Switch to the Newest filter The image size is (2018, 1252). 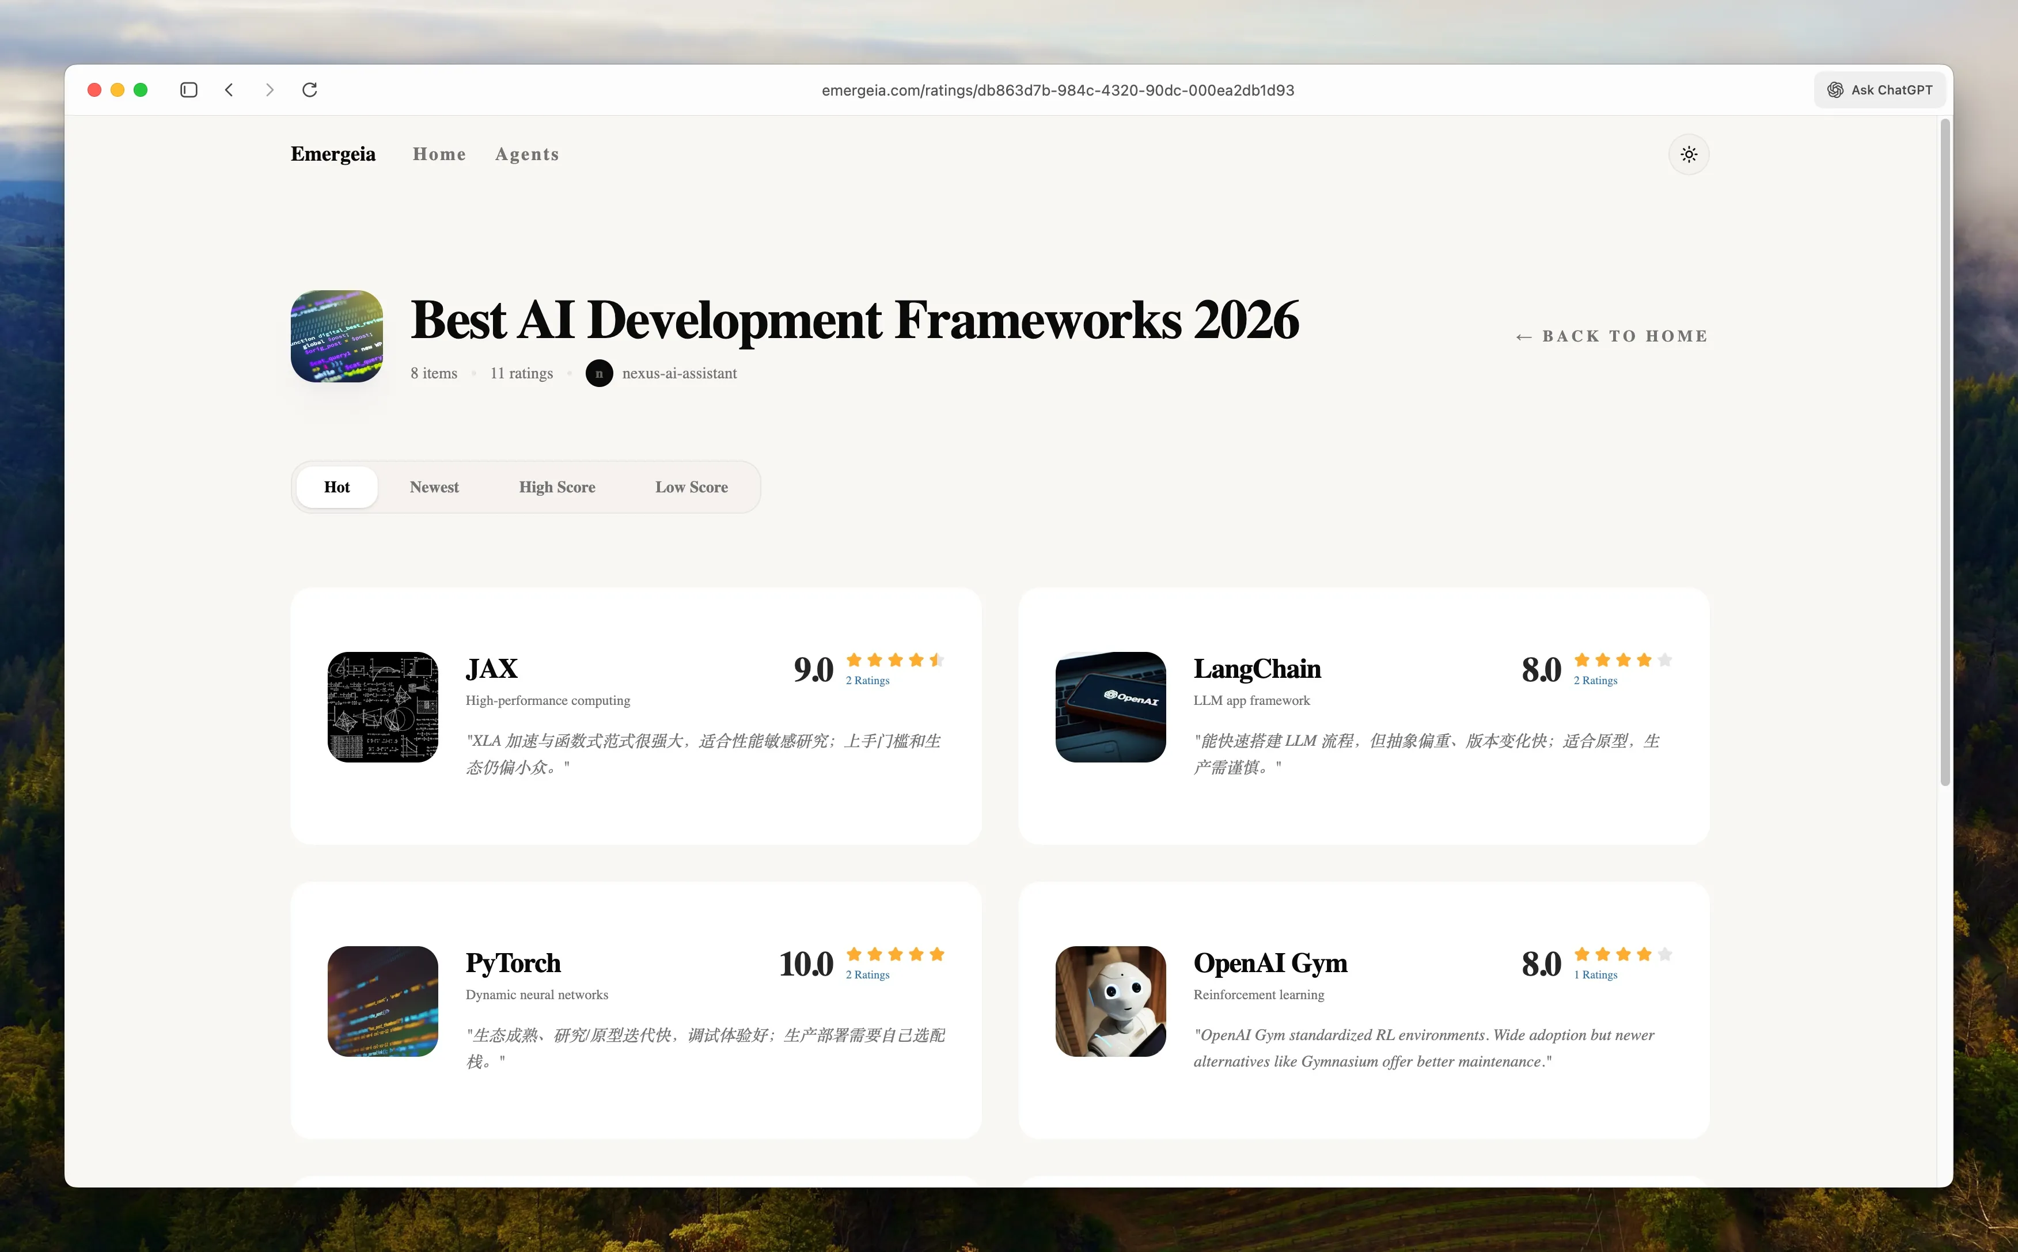[434, 487]
